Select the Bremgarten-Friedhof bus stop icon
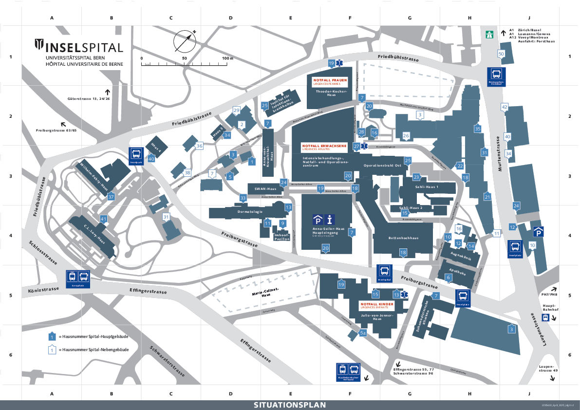This screenshot has width=580, height=410. point(496,77)
